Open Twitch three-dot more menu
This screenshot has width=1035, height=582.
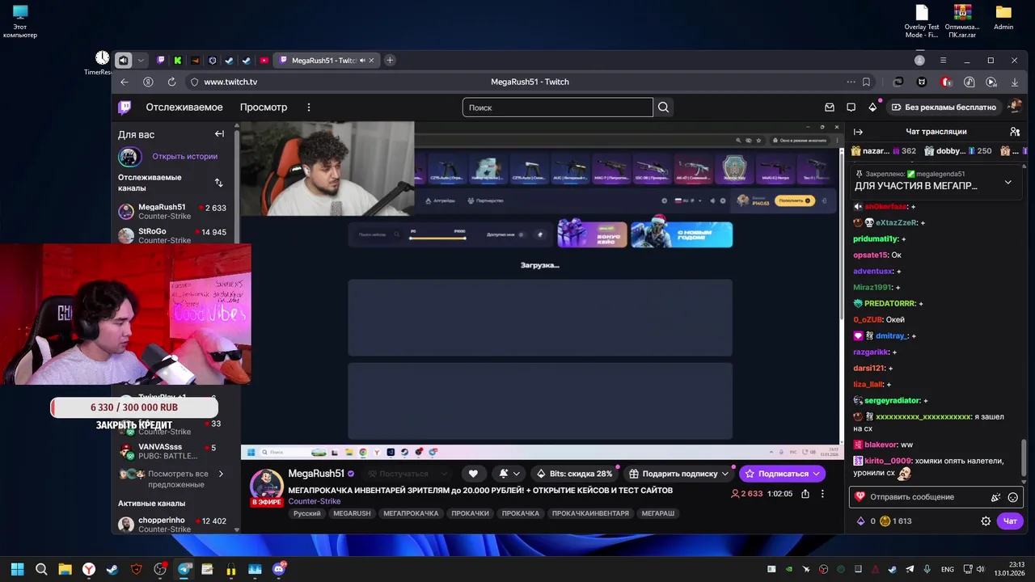[x=308, y=107]
